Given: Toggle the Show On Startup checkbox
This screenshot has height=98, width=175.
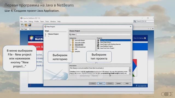Looking at the screenshot, I should 145,38.
